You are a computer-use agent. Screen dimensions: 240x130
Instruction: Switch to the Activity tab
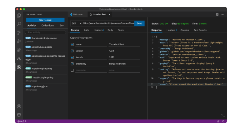(32, 26)
